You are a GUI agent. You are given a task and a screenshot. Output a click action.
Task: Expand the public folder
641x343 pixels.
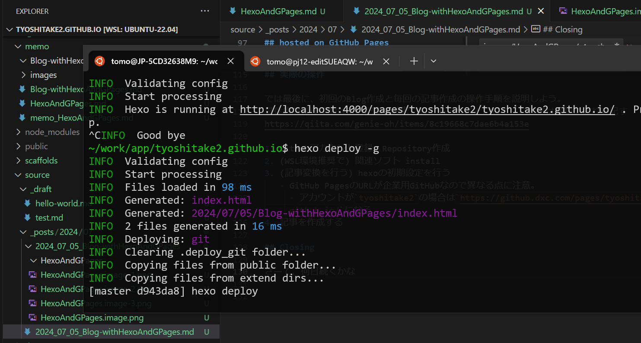[x=36, y=146]
